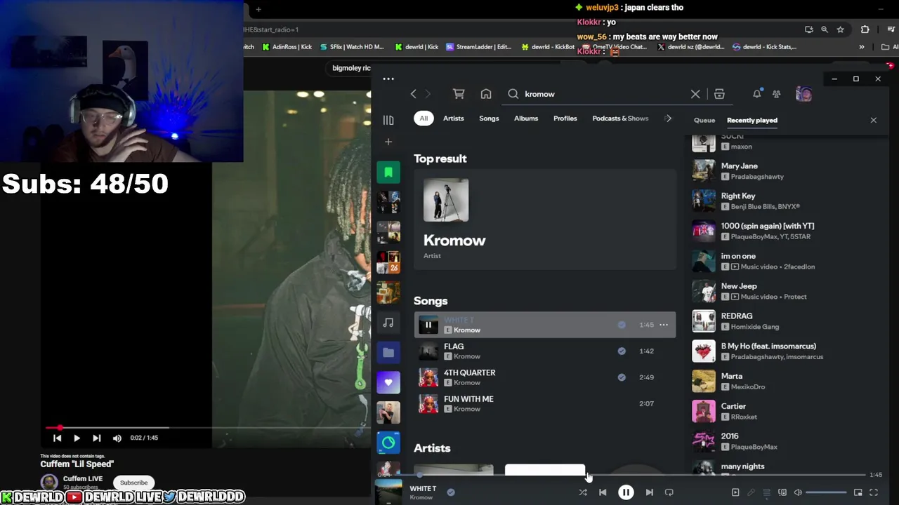Open Friend Activity icon
899x505 pixels.
tap(776, 94)
